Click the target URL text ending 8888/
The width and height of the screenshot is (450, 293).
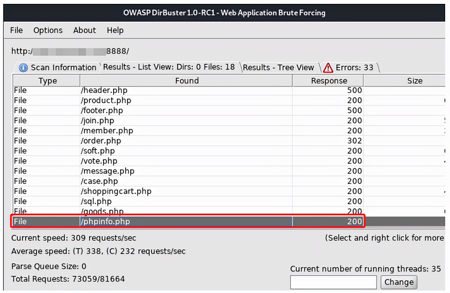[x=70, y=51]
